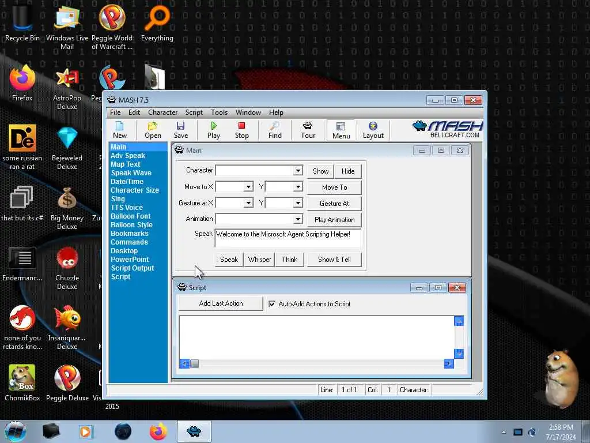Toggle Auto-Add Actions to Script checkbox
The width and height of the screenshot is (590, 443).
[272, 303]
